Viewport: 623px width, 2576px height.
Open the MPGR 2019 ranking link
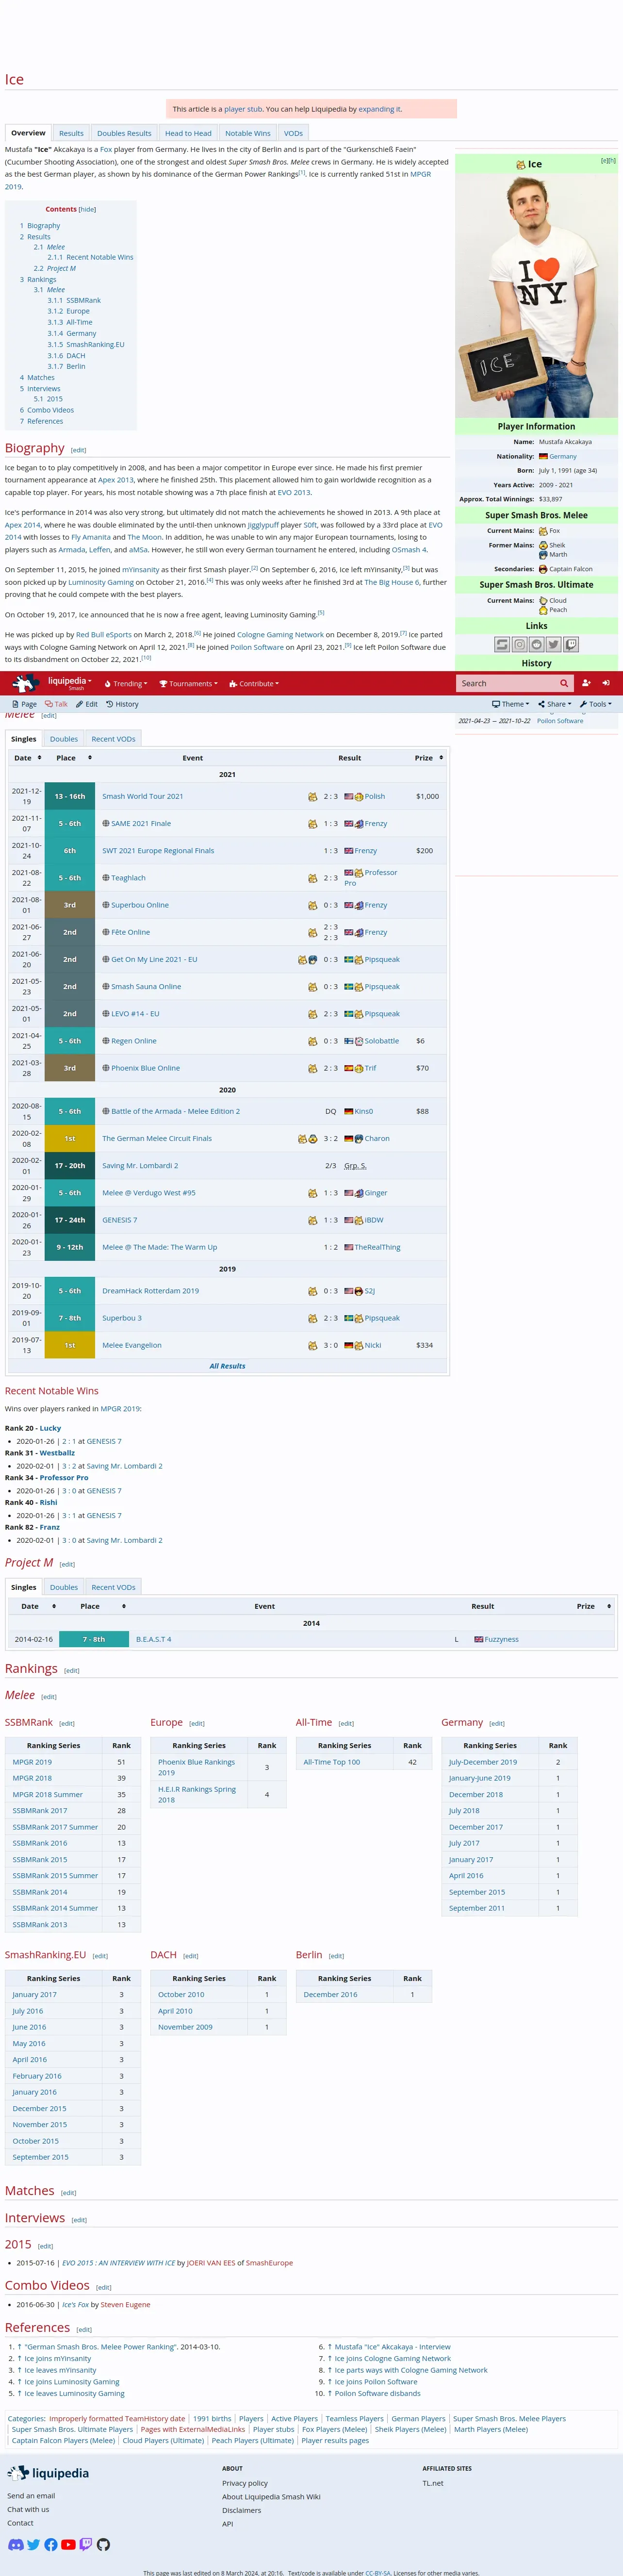pyautogui.click(x=32, y=1763)
